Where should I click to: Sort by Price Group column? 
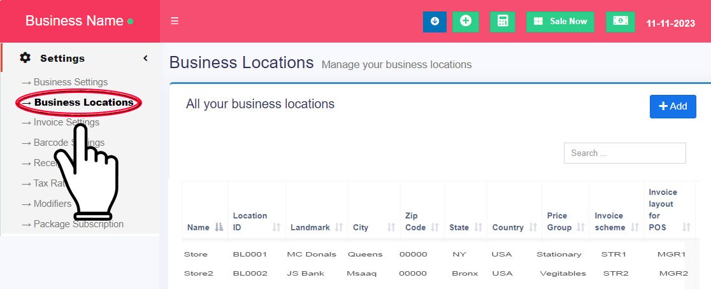(565, 221)
